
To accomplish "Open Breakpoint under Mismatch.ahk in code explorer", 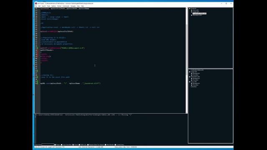I will click(196, 78).
